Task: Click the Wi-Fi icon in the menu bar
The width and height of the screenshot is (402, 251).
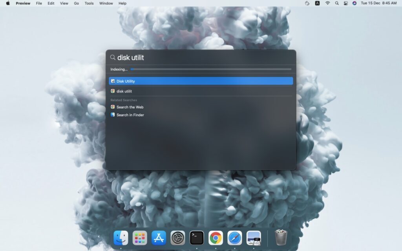Action: pyautogui.click(x=327, y=4)
